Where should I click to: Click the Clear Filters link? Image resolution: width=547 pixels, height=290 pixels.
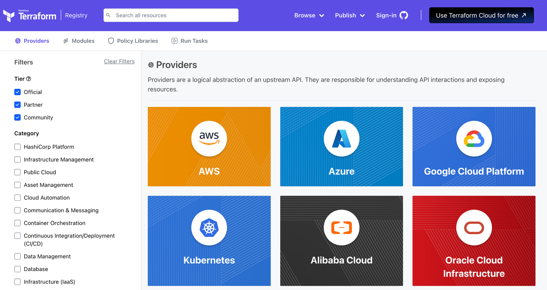(x=119, y=61)
